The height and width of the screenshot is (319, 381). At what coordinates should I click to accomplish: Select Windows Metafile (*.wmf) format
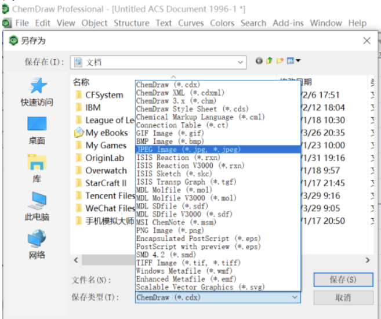(217, 271)
